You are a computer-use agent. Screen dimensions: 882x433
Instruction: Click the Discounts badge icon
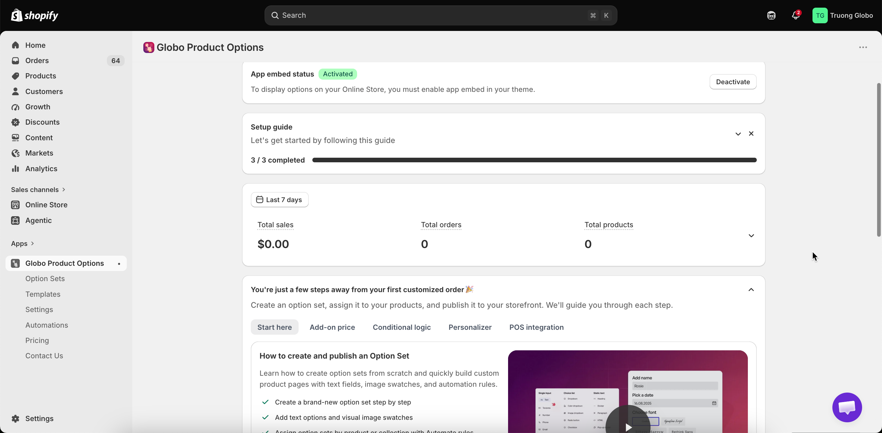point(15,122)
